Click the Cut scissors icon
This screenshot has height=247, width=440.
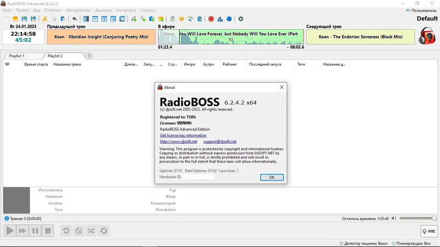[x=45, y=19]
